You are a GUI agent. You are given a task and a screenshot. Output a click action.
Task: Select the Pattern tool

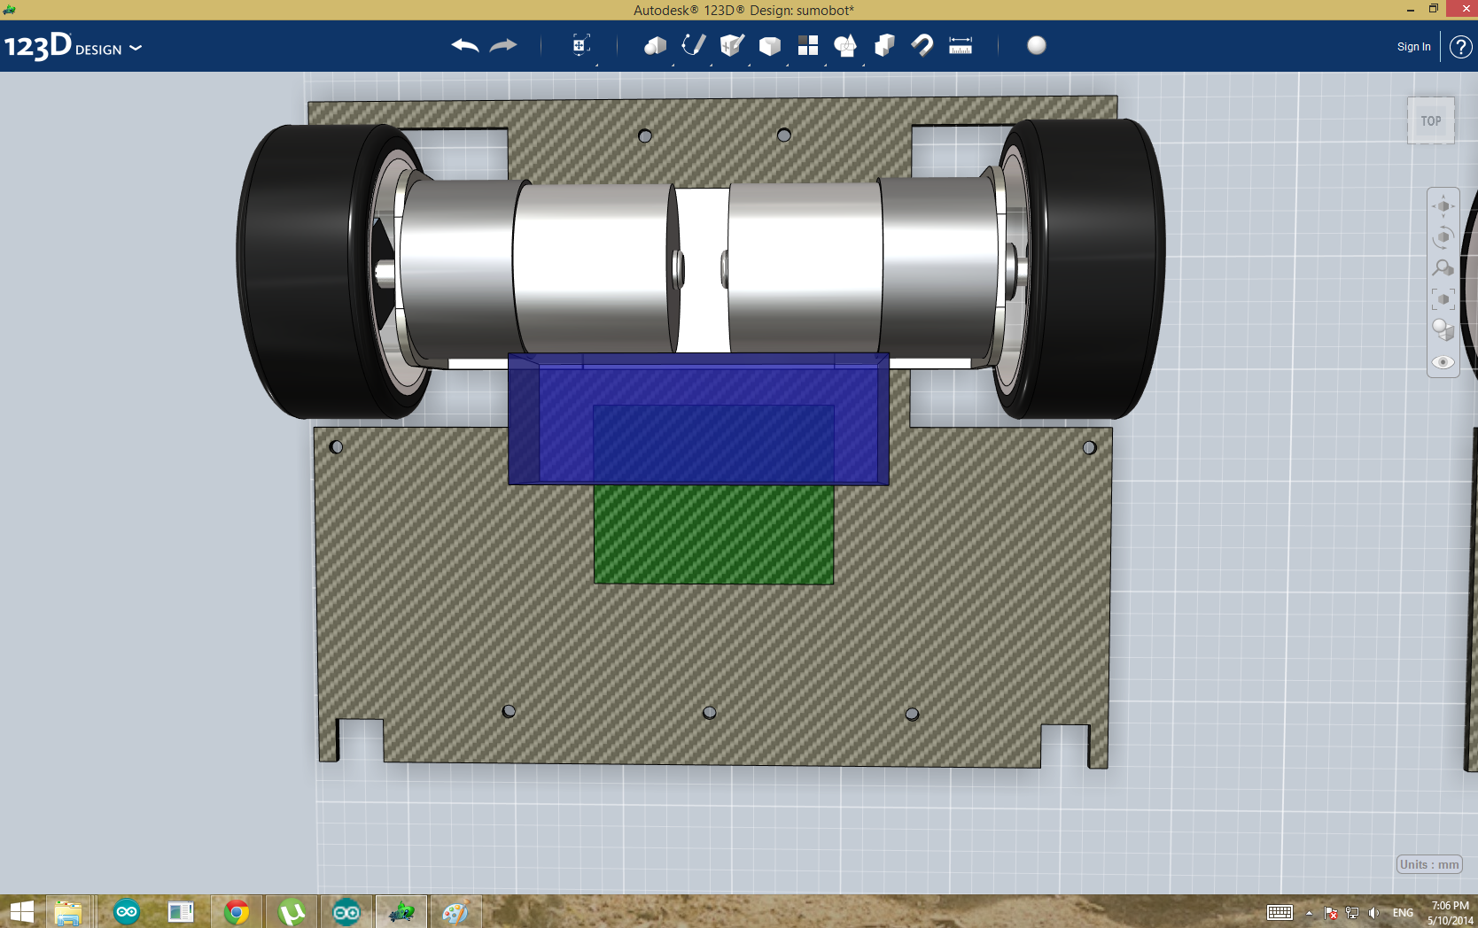(808, 46)
